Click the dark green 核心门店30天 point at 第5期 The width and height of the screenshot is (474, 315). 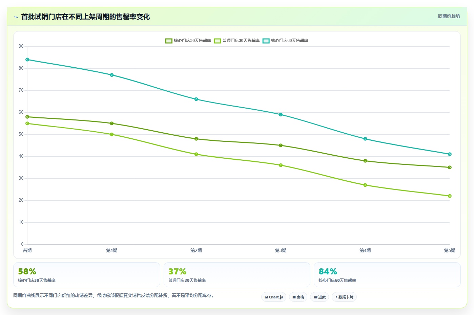click(x=450, y=167)
